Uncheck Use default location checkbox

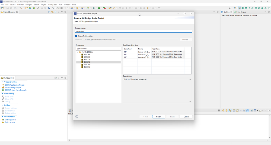point(76,36)
